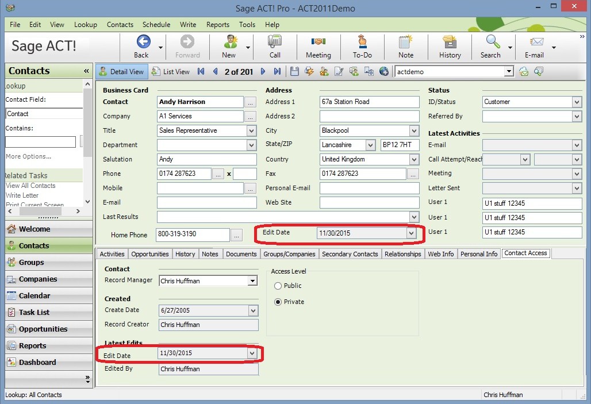Click the Company ellipsis button
This screenshot has height=404, width=591.
pos(250,117)
